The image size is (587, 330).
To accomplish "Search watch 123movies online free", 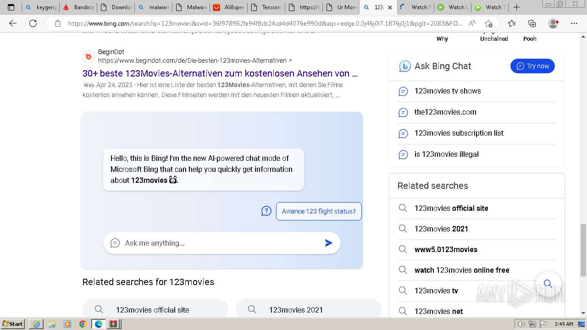I will coord(476,270).
